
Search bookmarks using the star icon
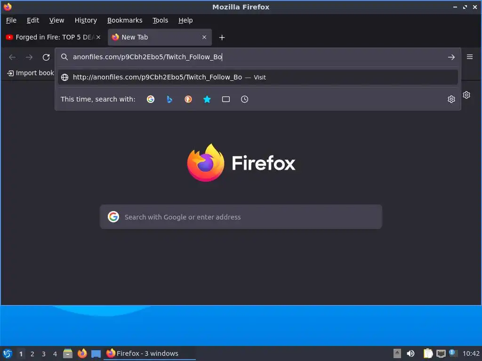tap(207, 99)
